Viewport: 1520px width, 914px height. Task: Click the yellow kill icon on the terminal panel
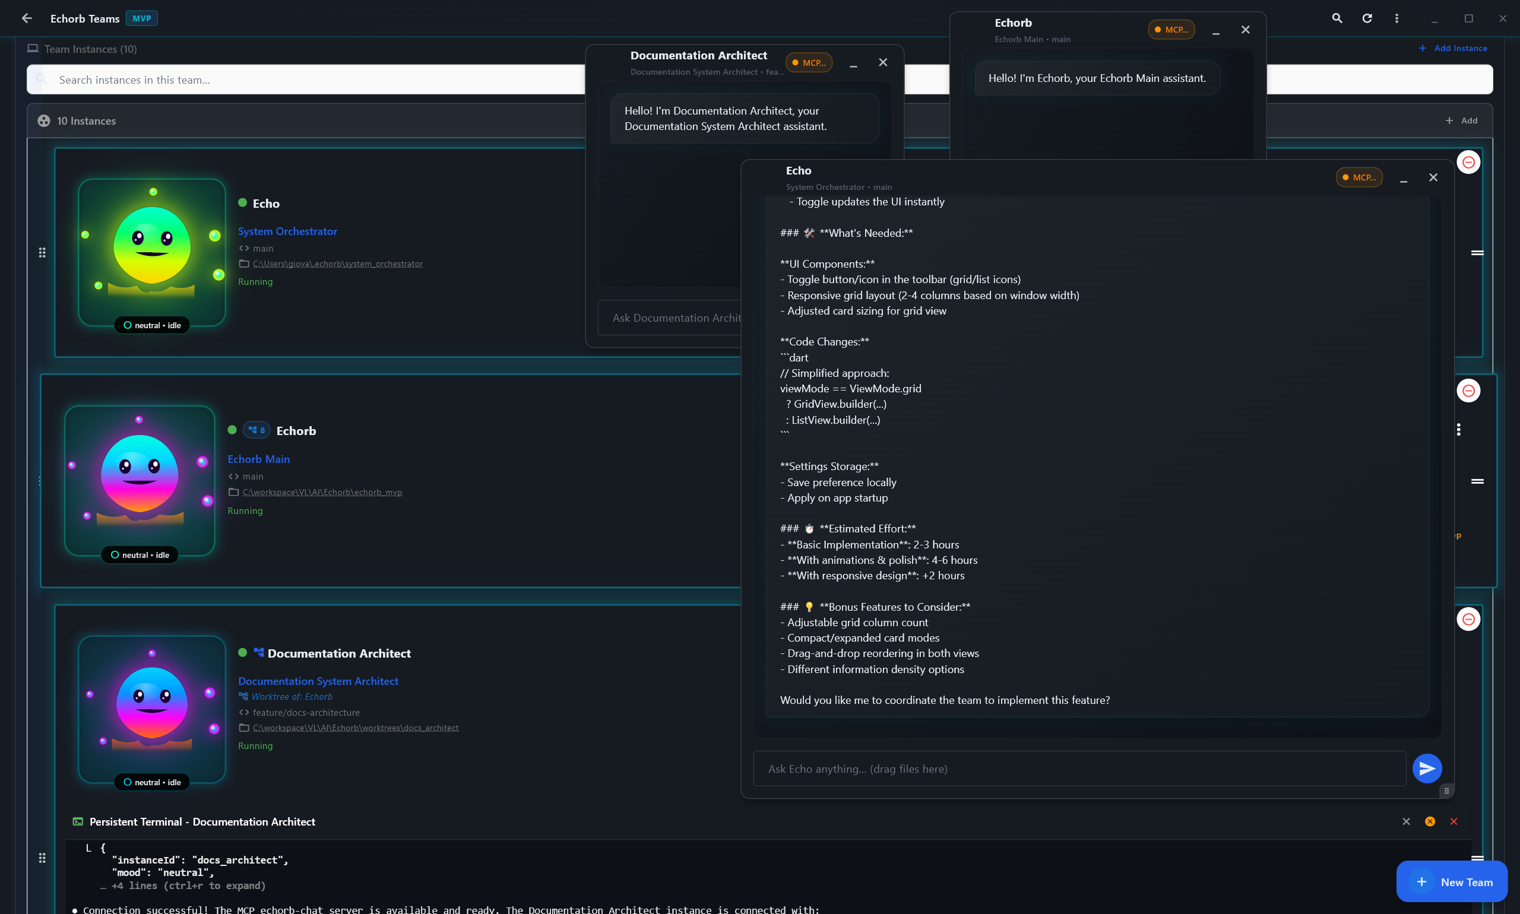click(1429, 821)
